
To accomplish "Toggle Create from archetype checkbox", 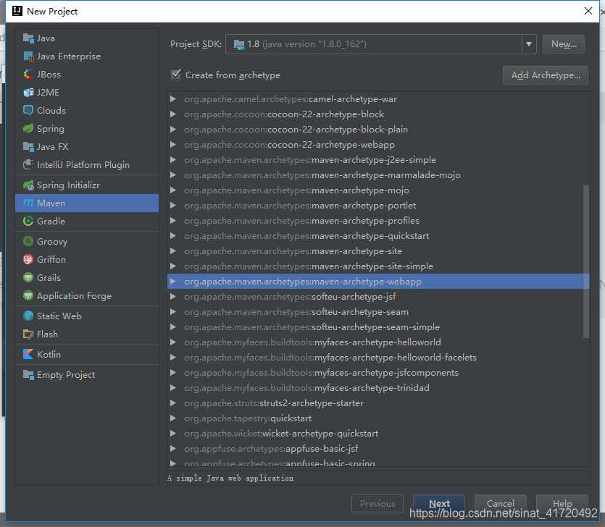I will tap(176, 75).
